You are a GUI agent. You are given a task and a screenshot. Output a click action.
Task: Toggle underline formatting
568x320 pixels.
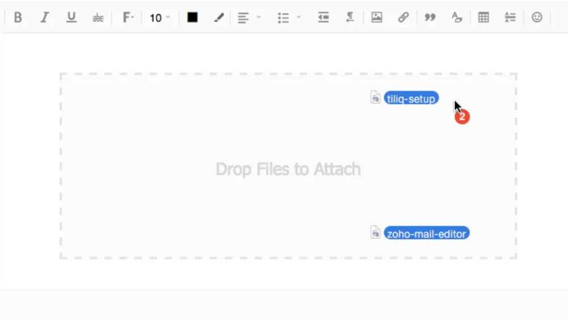click(72, 18)
